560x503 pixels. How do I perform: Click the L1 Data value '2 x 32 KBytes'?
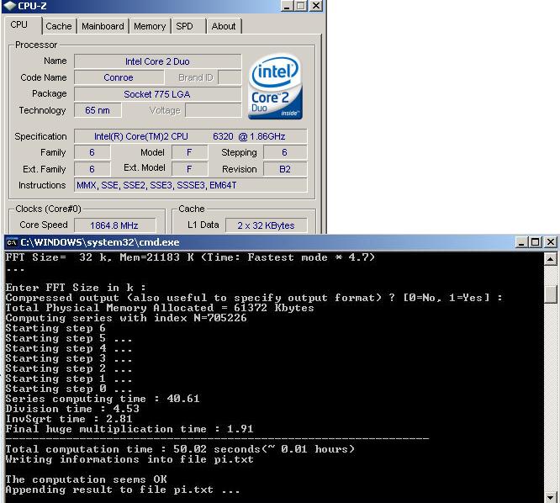click(266, 225)
